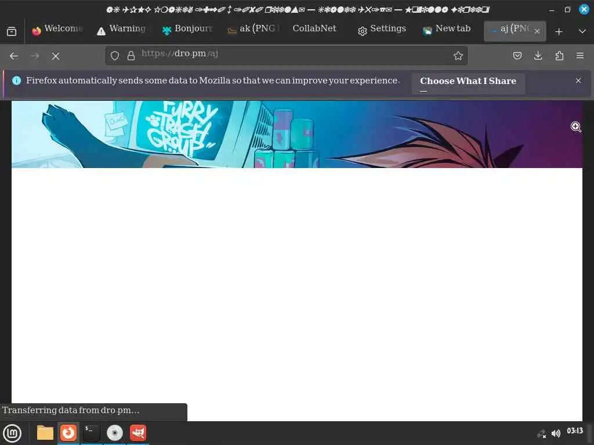Open the Firefox application menu

(x=580, y=56)
